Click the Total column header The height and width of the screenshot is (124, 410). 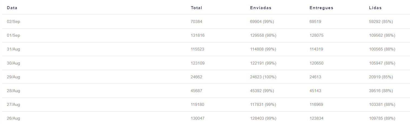[x=196, y=8]
